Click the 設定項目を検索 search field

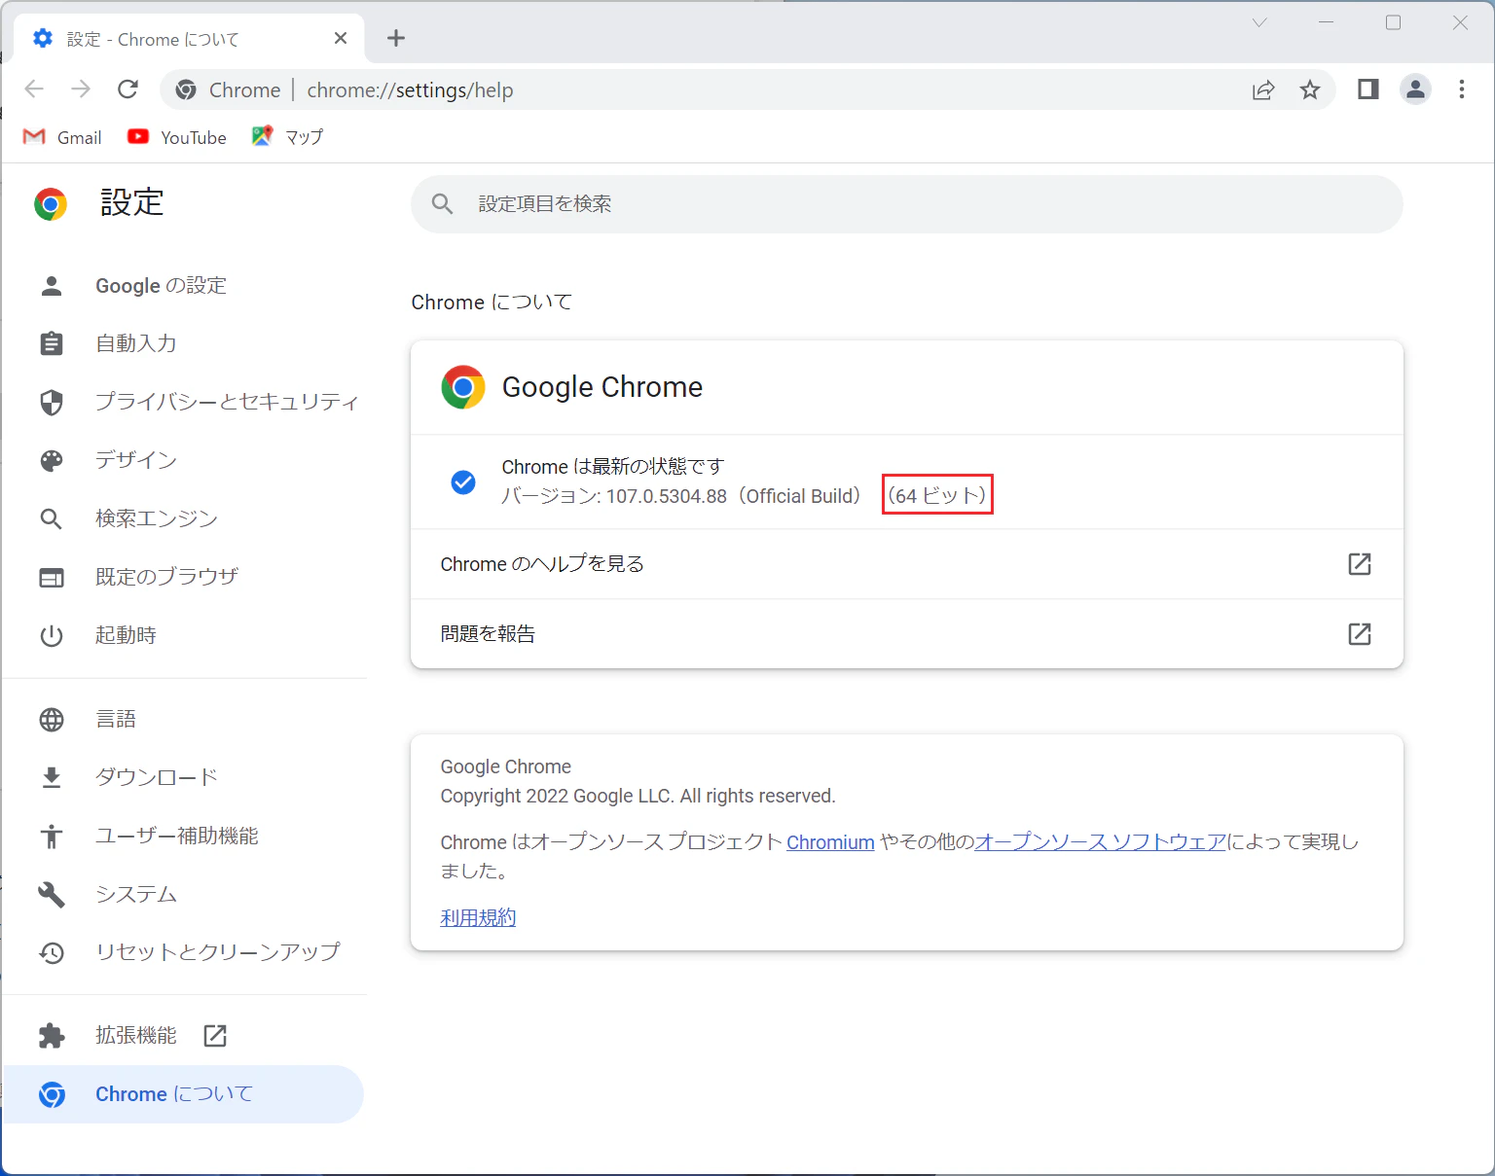(x=906, y=204)
